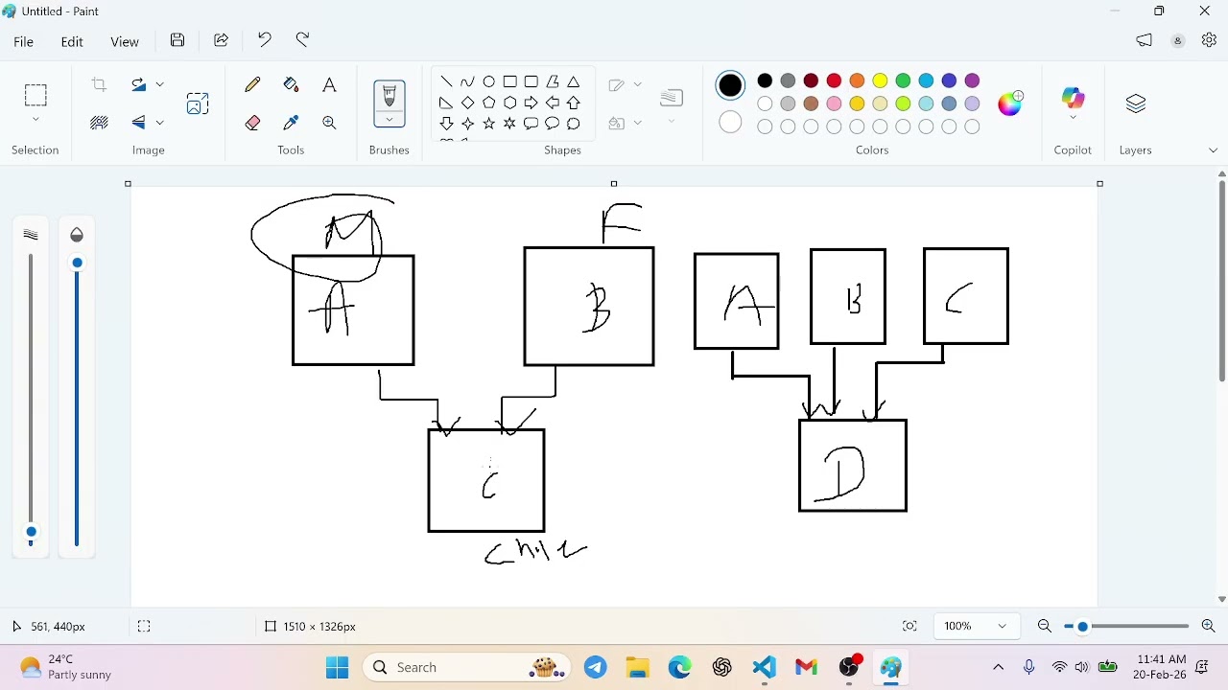Select the Right arrow shape
This screenshot has width=1228, height=690.
point(531,103)
